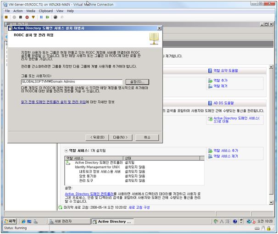Image resolution: width=278 pixels, height=234 pixels.
Task: Select 관리 도구 row
Action: (135, 181)
